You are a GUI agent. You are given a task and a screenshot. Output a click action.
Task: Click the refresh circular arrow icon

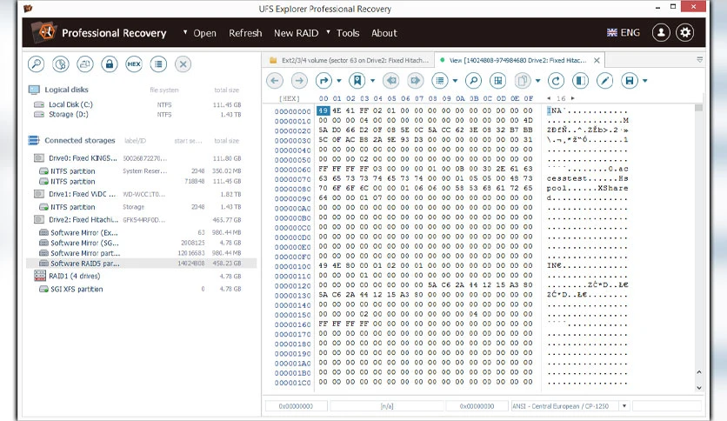(556, 81)
